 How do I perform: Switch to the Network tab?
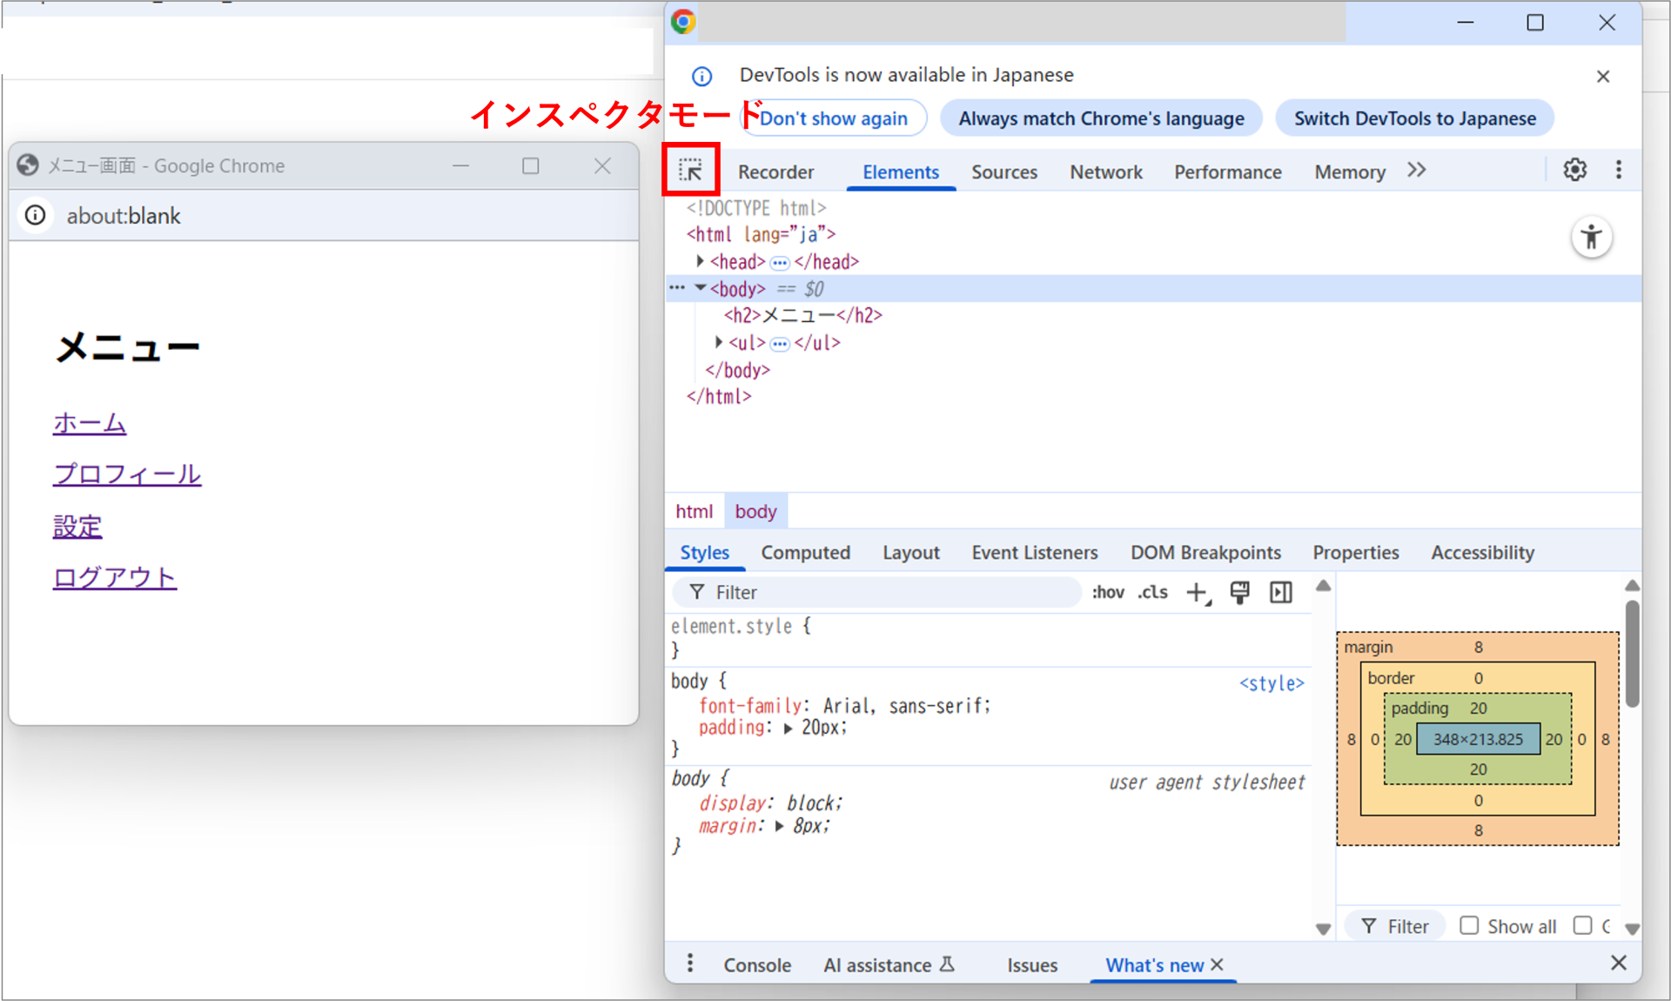[1105, 172]
